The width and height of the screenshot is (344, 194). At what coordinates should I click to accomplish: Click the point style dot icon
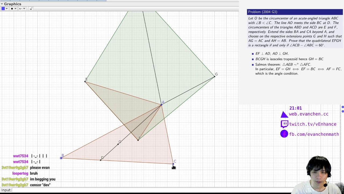point(12,9)
